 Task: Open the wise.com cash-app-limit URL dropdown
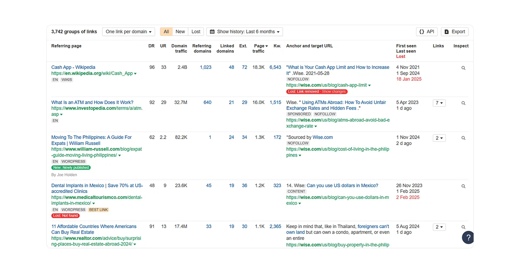(x=369, y=86)
